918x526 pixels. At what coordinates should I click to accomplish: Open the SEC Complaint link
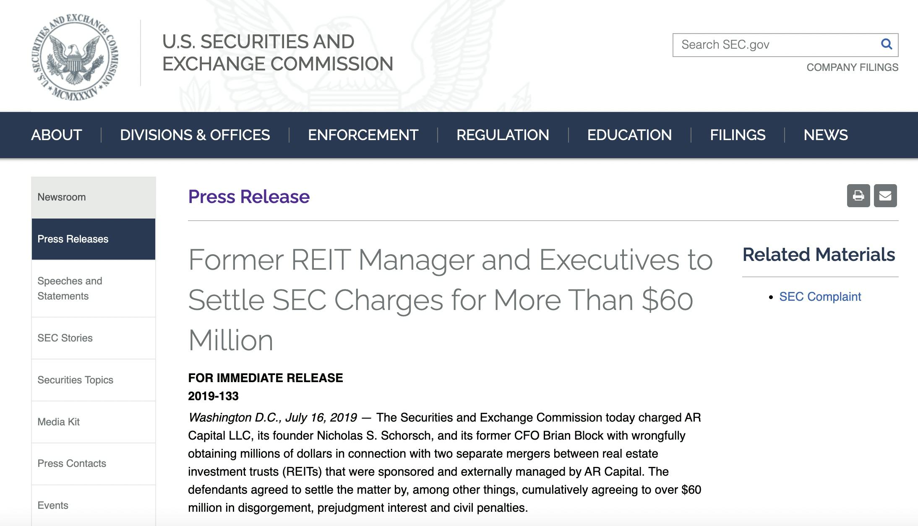(820, 297)
